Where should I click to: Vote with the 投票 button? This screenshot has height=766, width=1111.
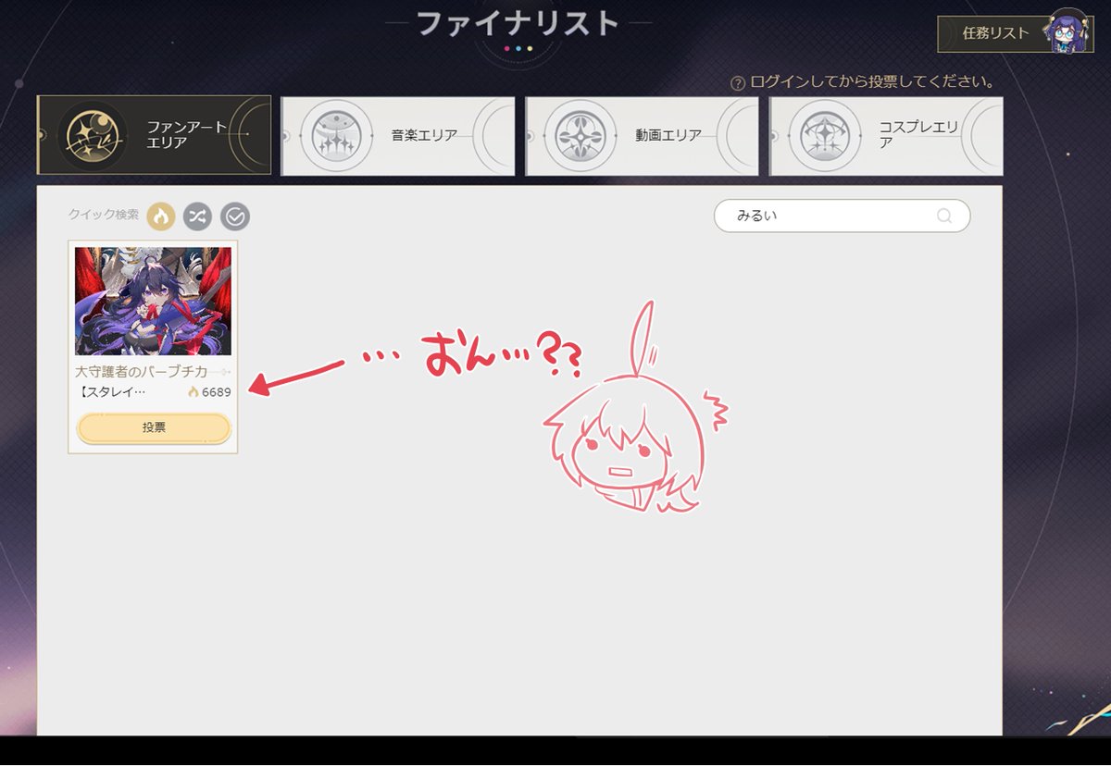point(154,428)
